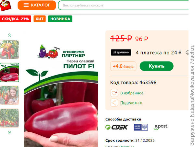Screen dimensions: 195x147
Task: Click the НОВИНКА badge
Action: 60,19
